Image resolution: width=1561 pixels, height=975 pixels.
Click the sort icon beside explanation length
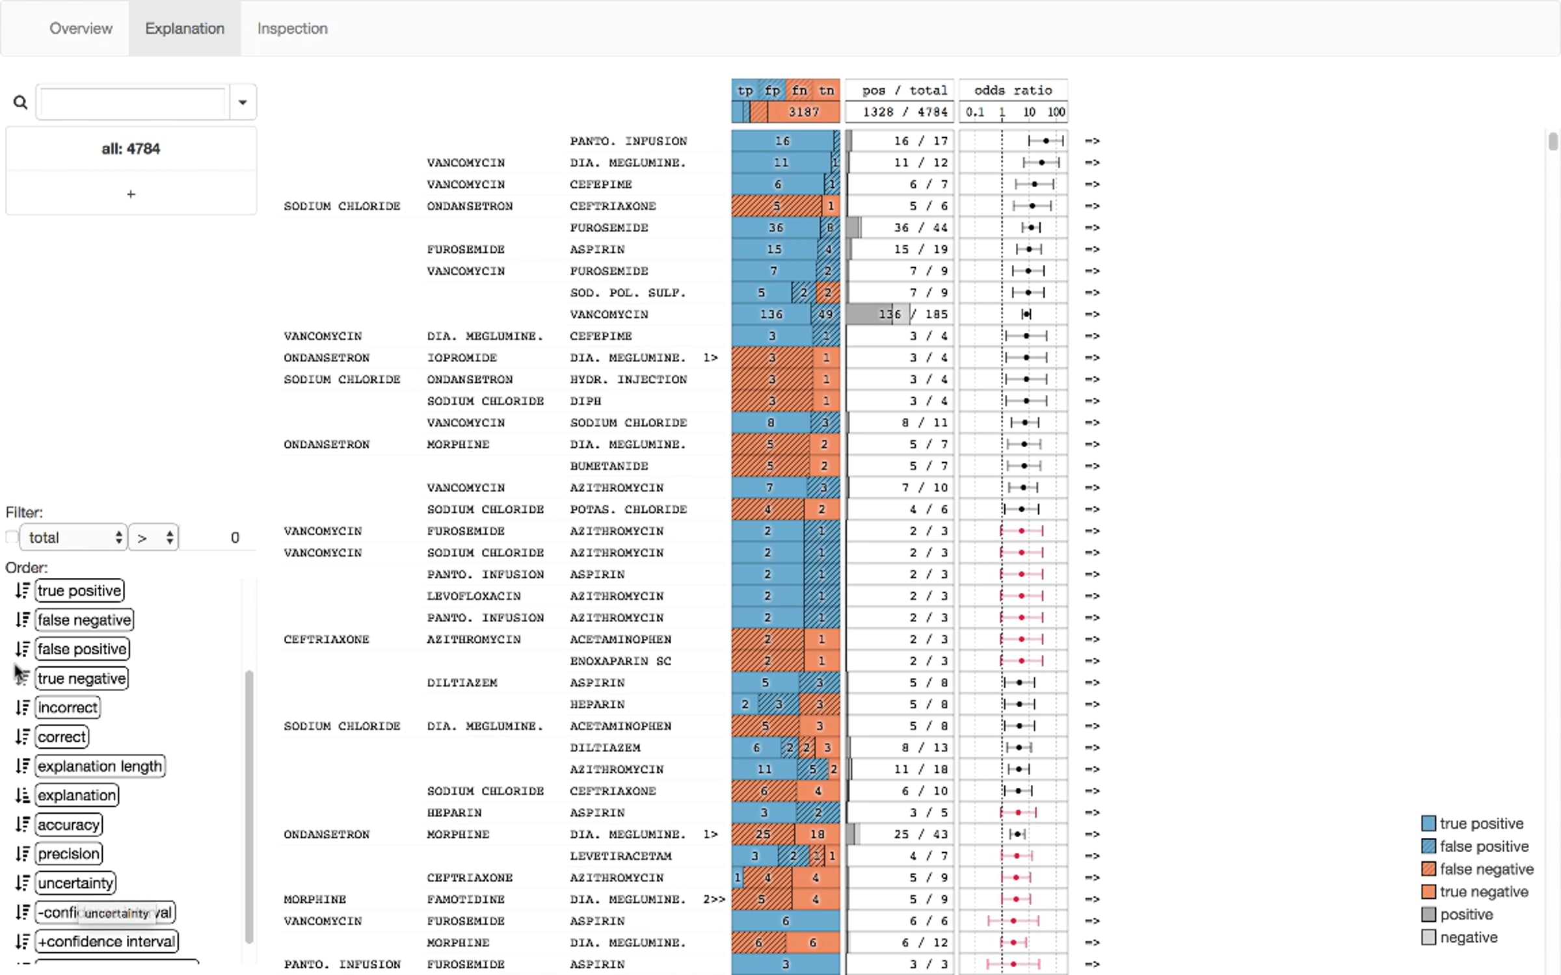[x=22, y=766]
